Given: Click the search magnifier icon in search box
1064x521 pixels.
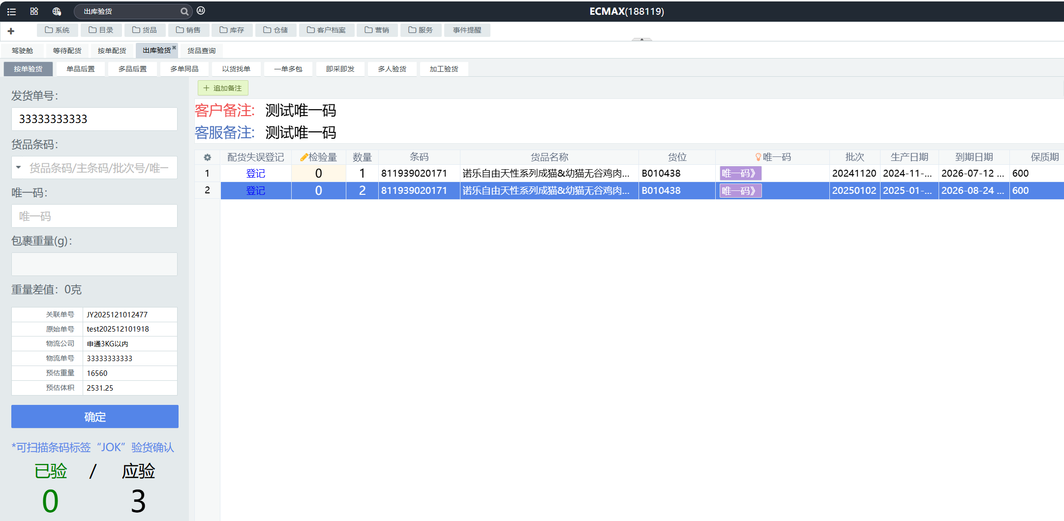Looking at the screenshot, I should coord(184,11).
